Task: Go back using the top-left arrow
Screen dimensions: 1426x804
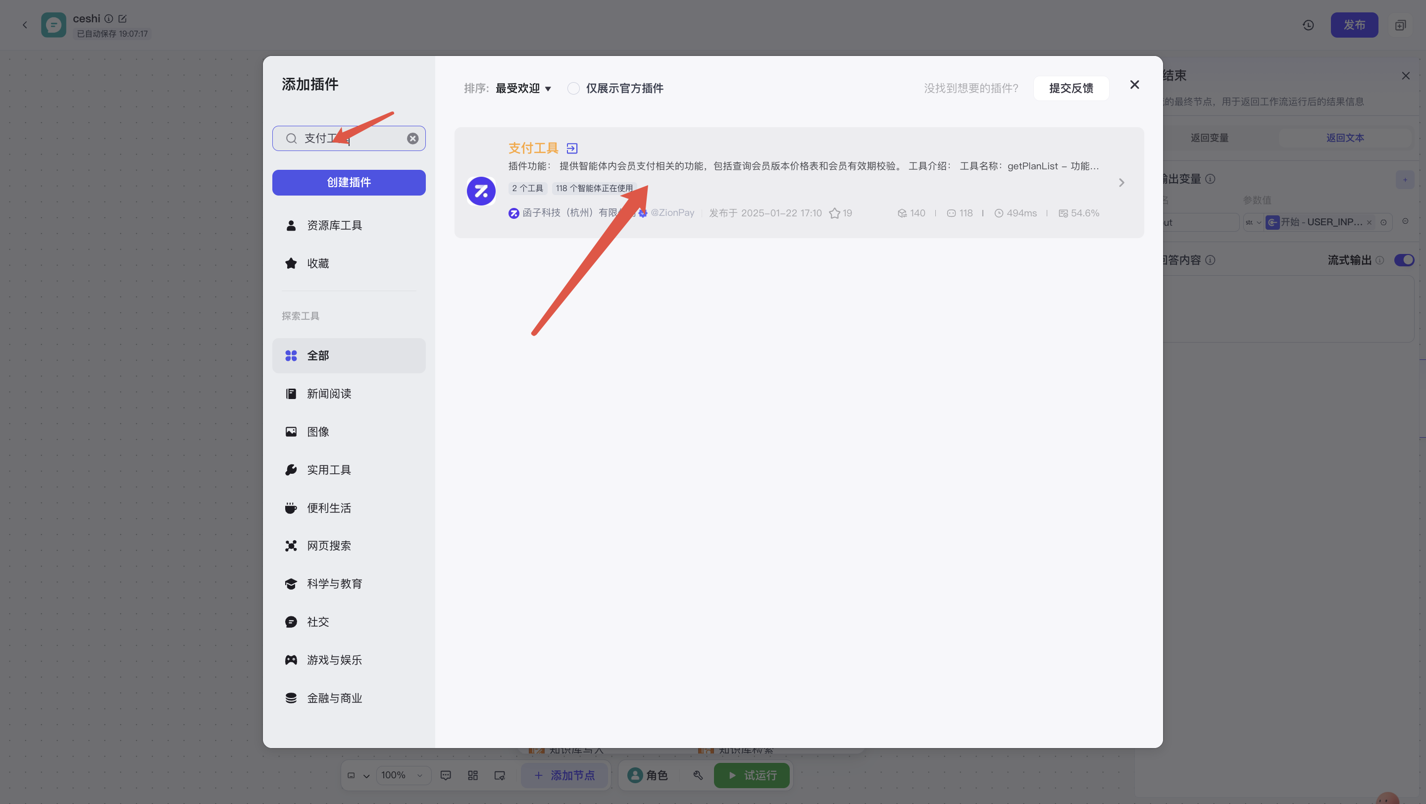Action: click(25, 25)
